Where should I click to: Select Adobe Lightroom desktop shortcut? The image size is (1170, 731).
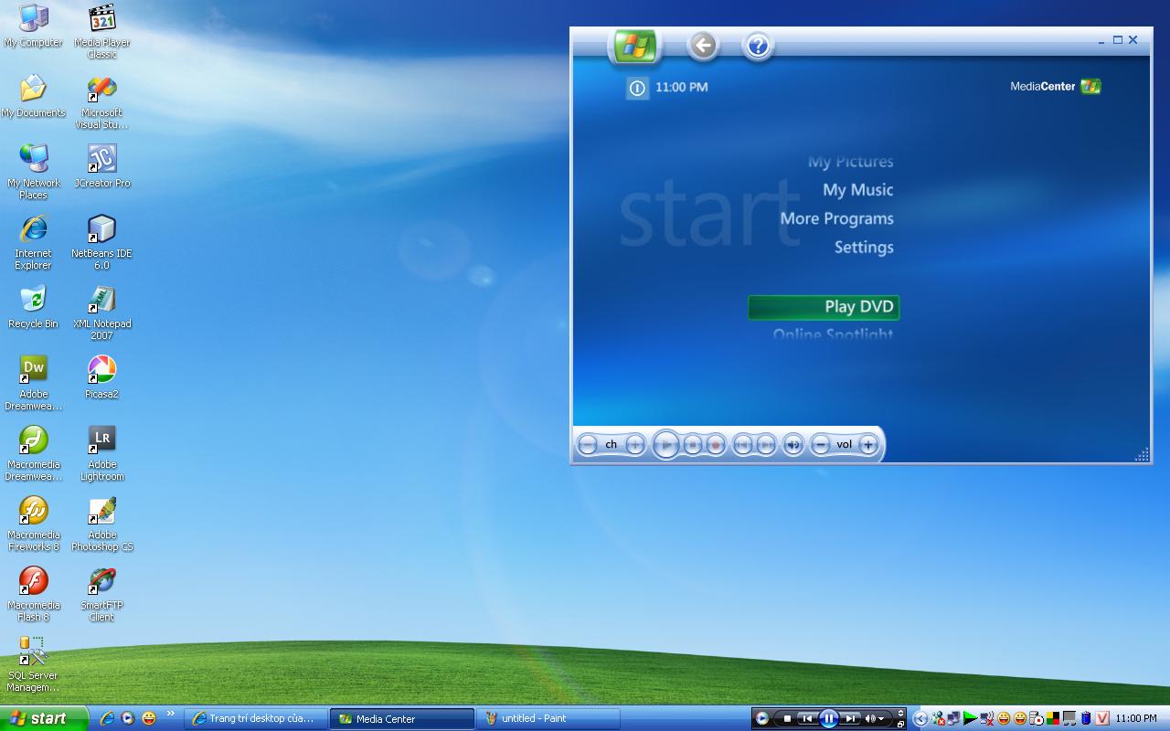point(101,453)
